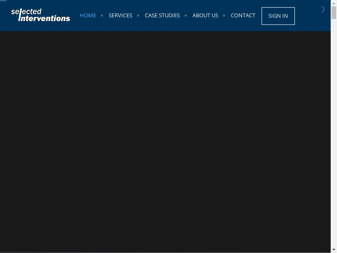Viewport: 337px width, 253px height.
Task: Click the Selected Interventions logo
Action: pyautogui.click(x=40, y=15)
